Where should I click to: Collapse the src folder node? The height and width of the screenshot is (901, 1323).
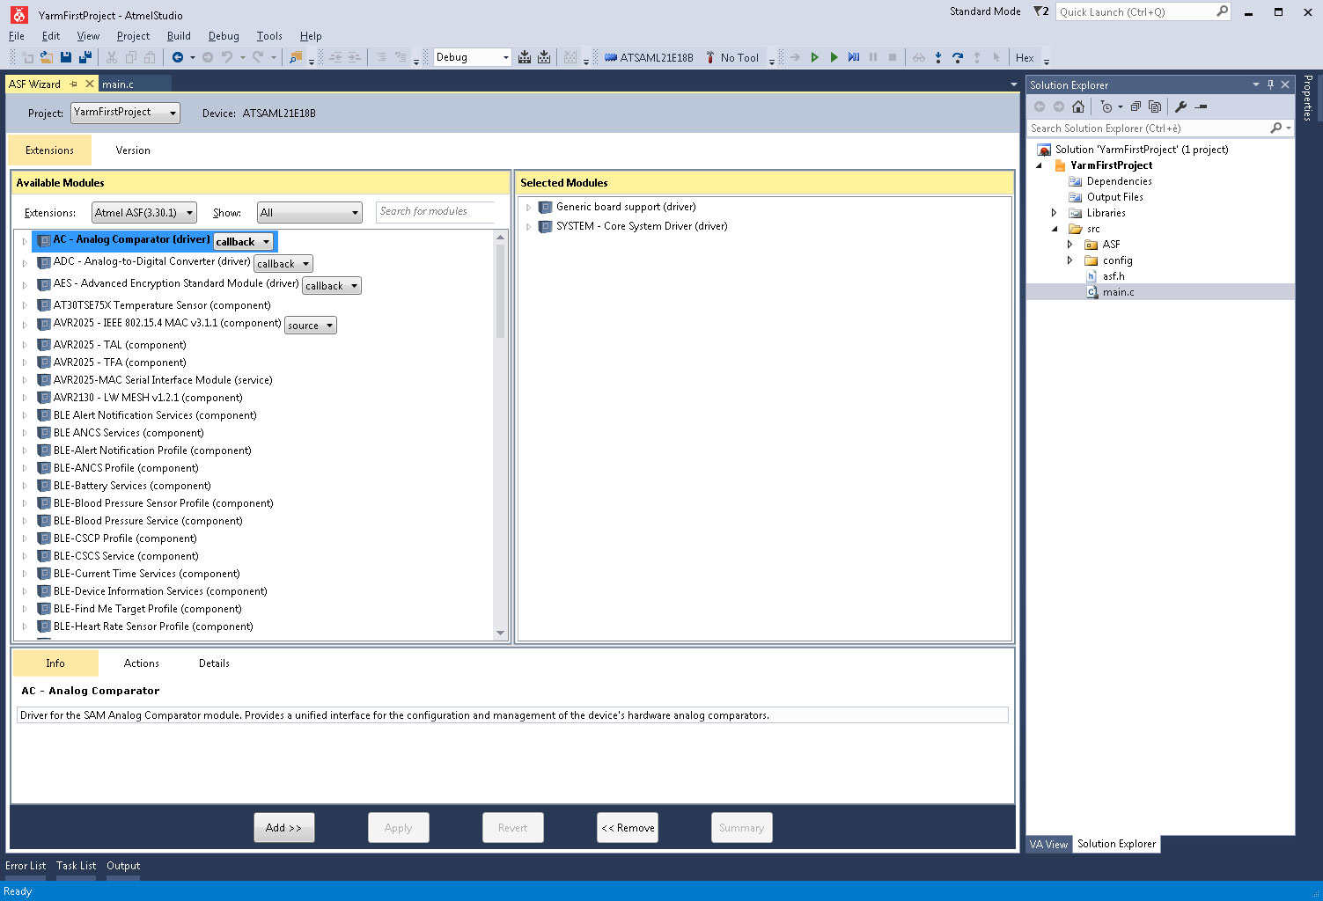pos(1055,229)
